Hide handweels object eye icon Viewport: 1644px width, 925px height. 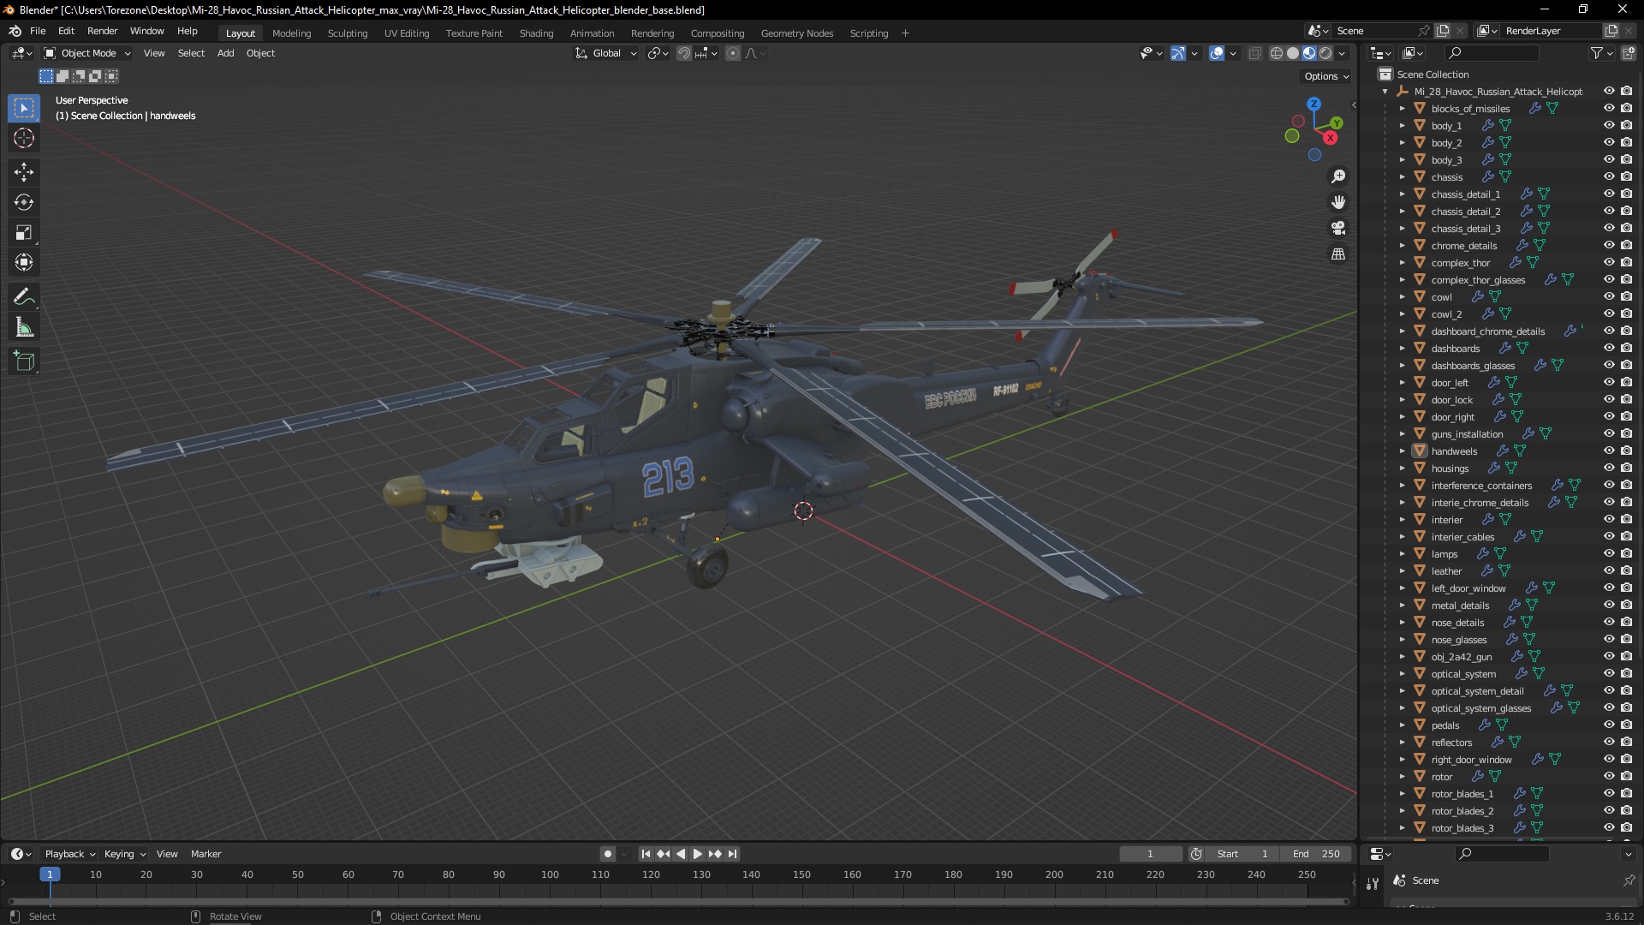pyautogui.click(x=1609, y=451)
